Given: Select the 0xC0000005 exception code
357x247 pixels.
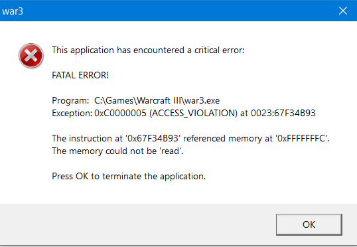Looking at the screenshot, I should click(x=120, y=113).
